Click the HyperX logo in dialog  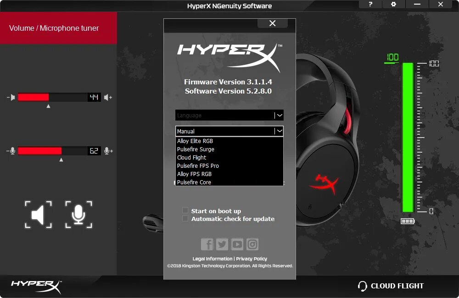tap(229, 58)
